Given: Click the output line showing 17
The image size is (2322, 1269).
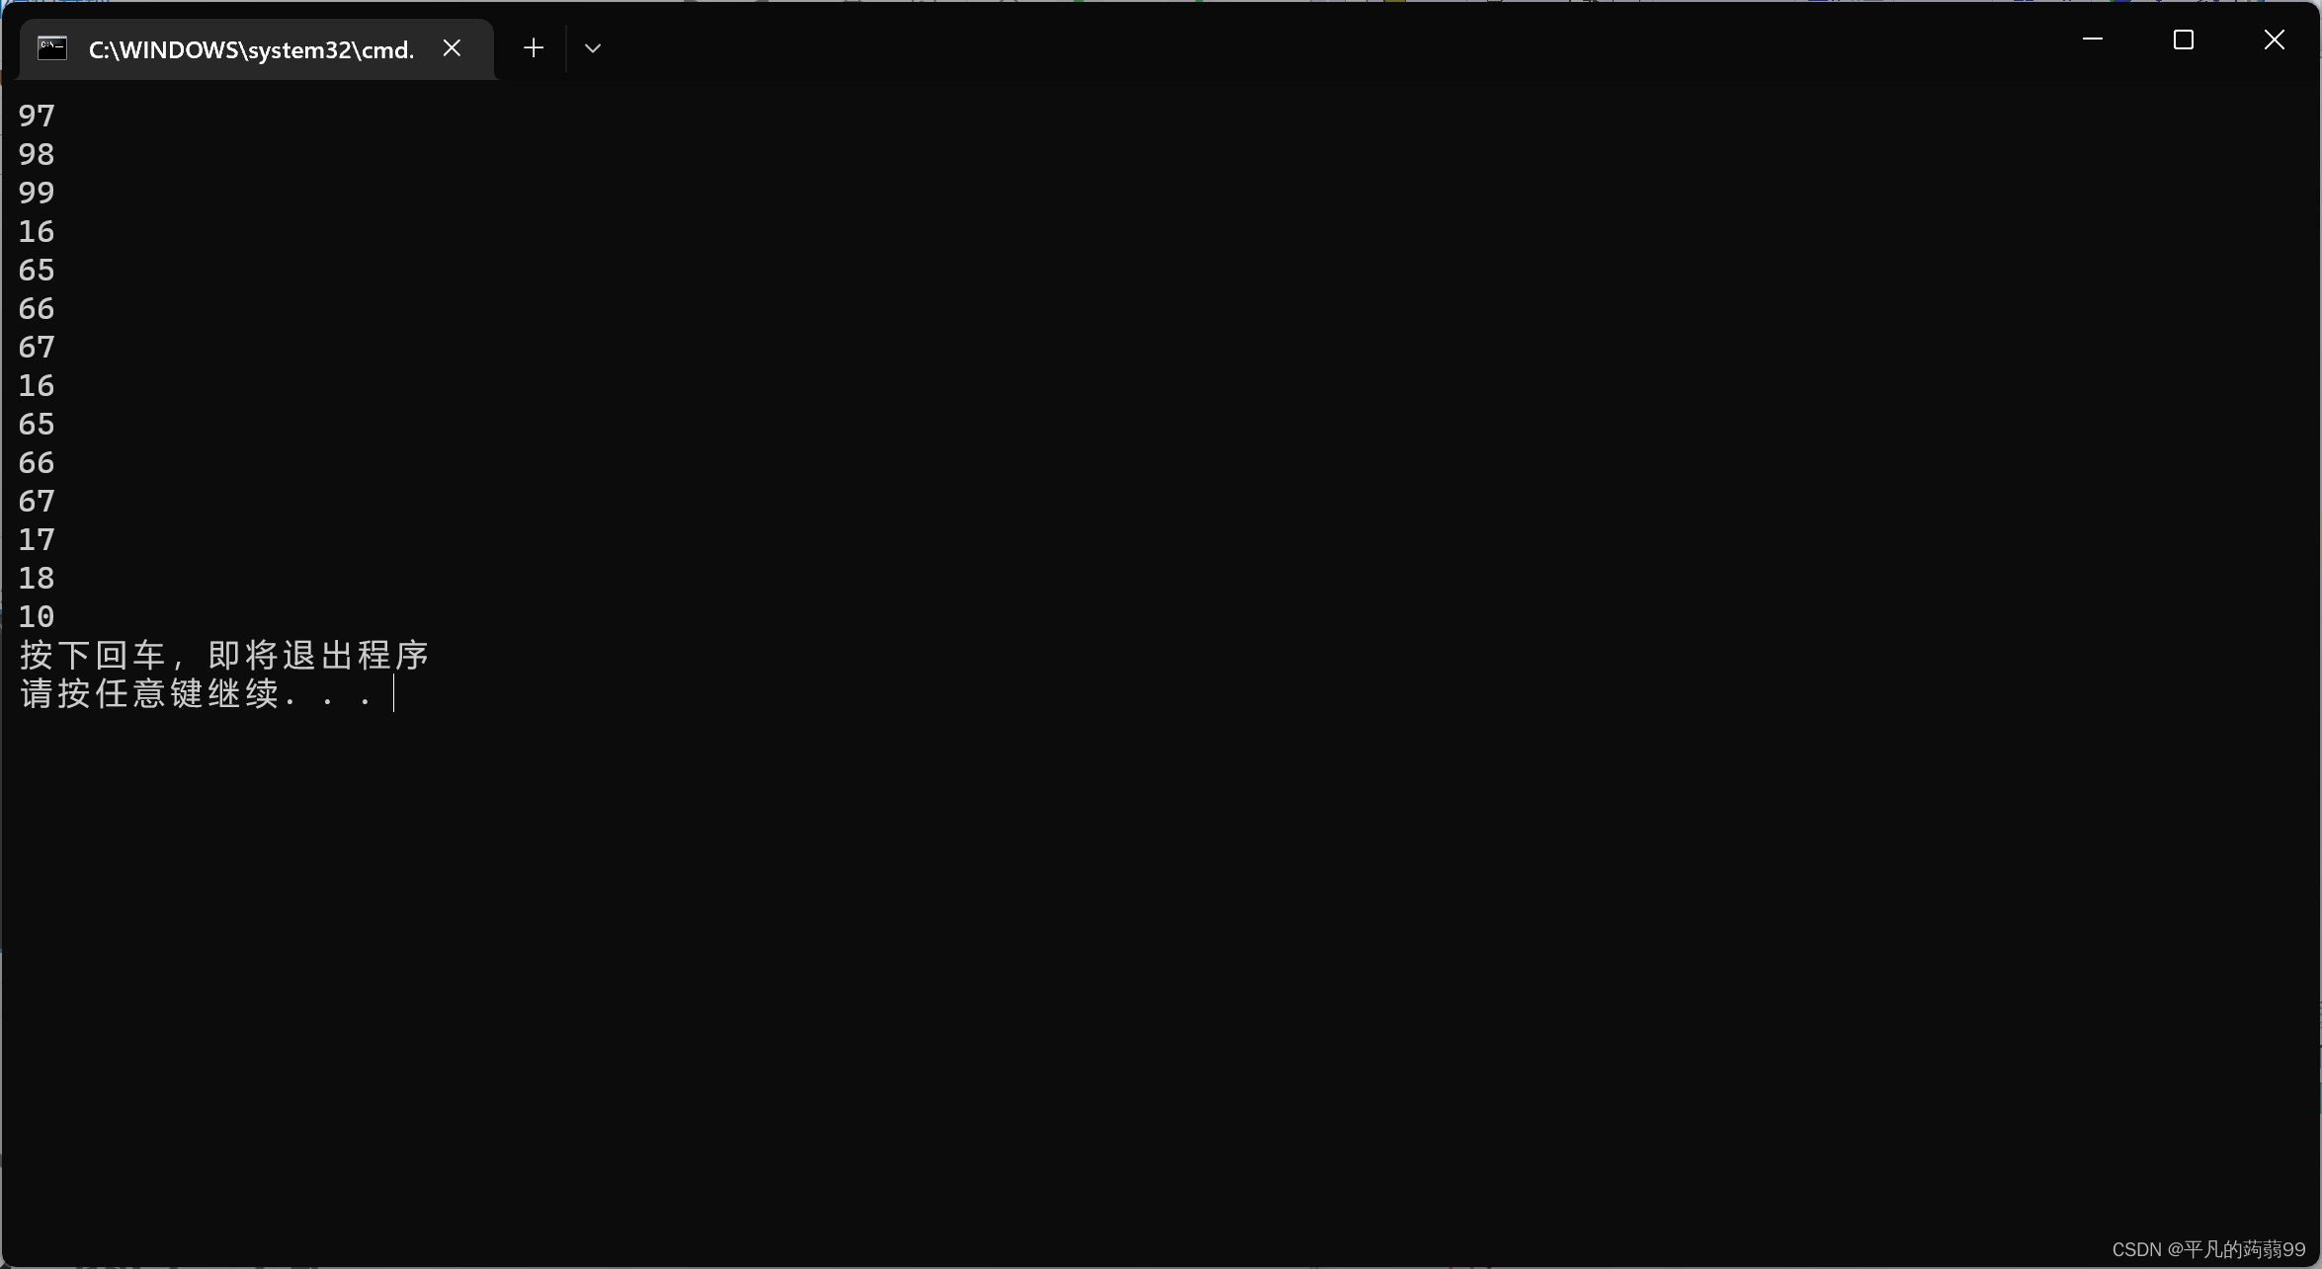Looking at the screenshot, I should point(37,539).
